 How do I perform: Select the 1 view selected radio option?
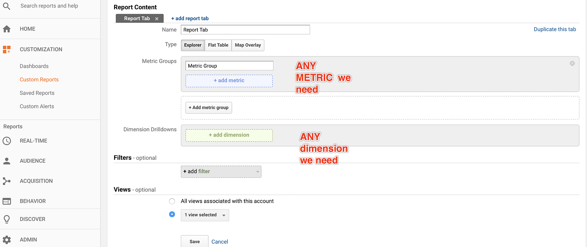pos(172,214)
